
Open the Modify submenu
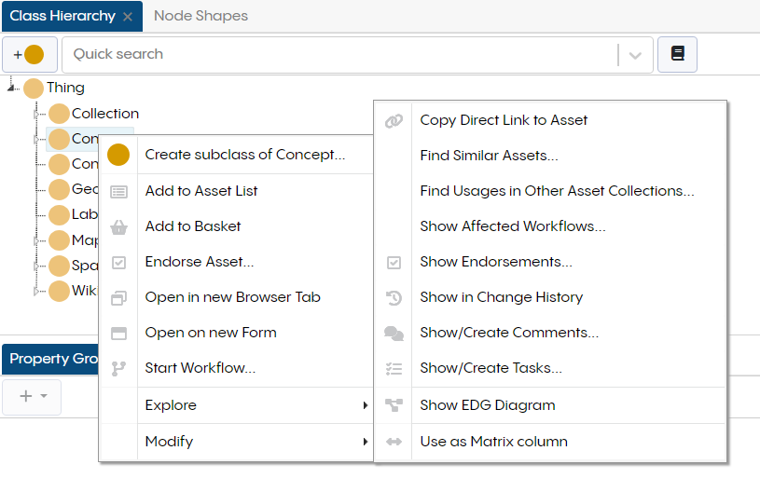[x=237, y=442]
